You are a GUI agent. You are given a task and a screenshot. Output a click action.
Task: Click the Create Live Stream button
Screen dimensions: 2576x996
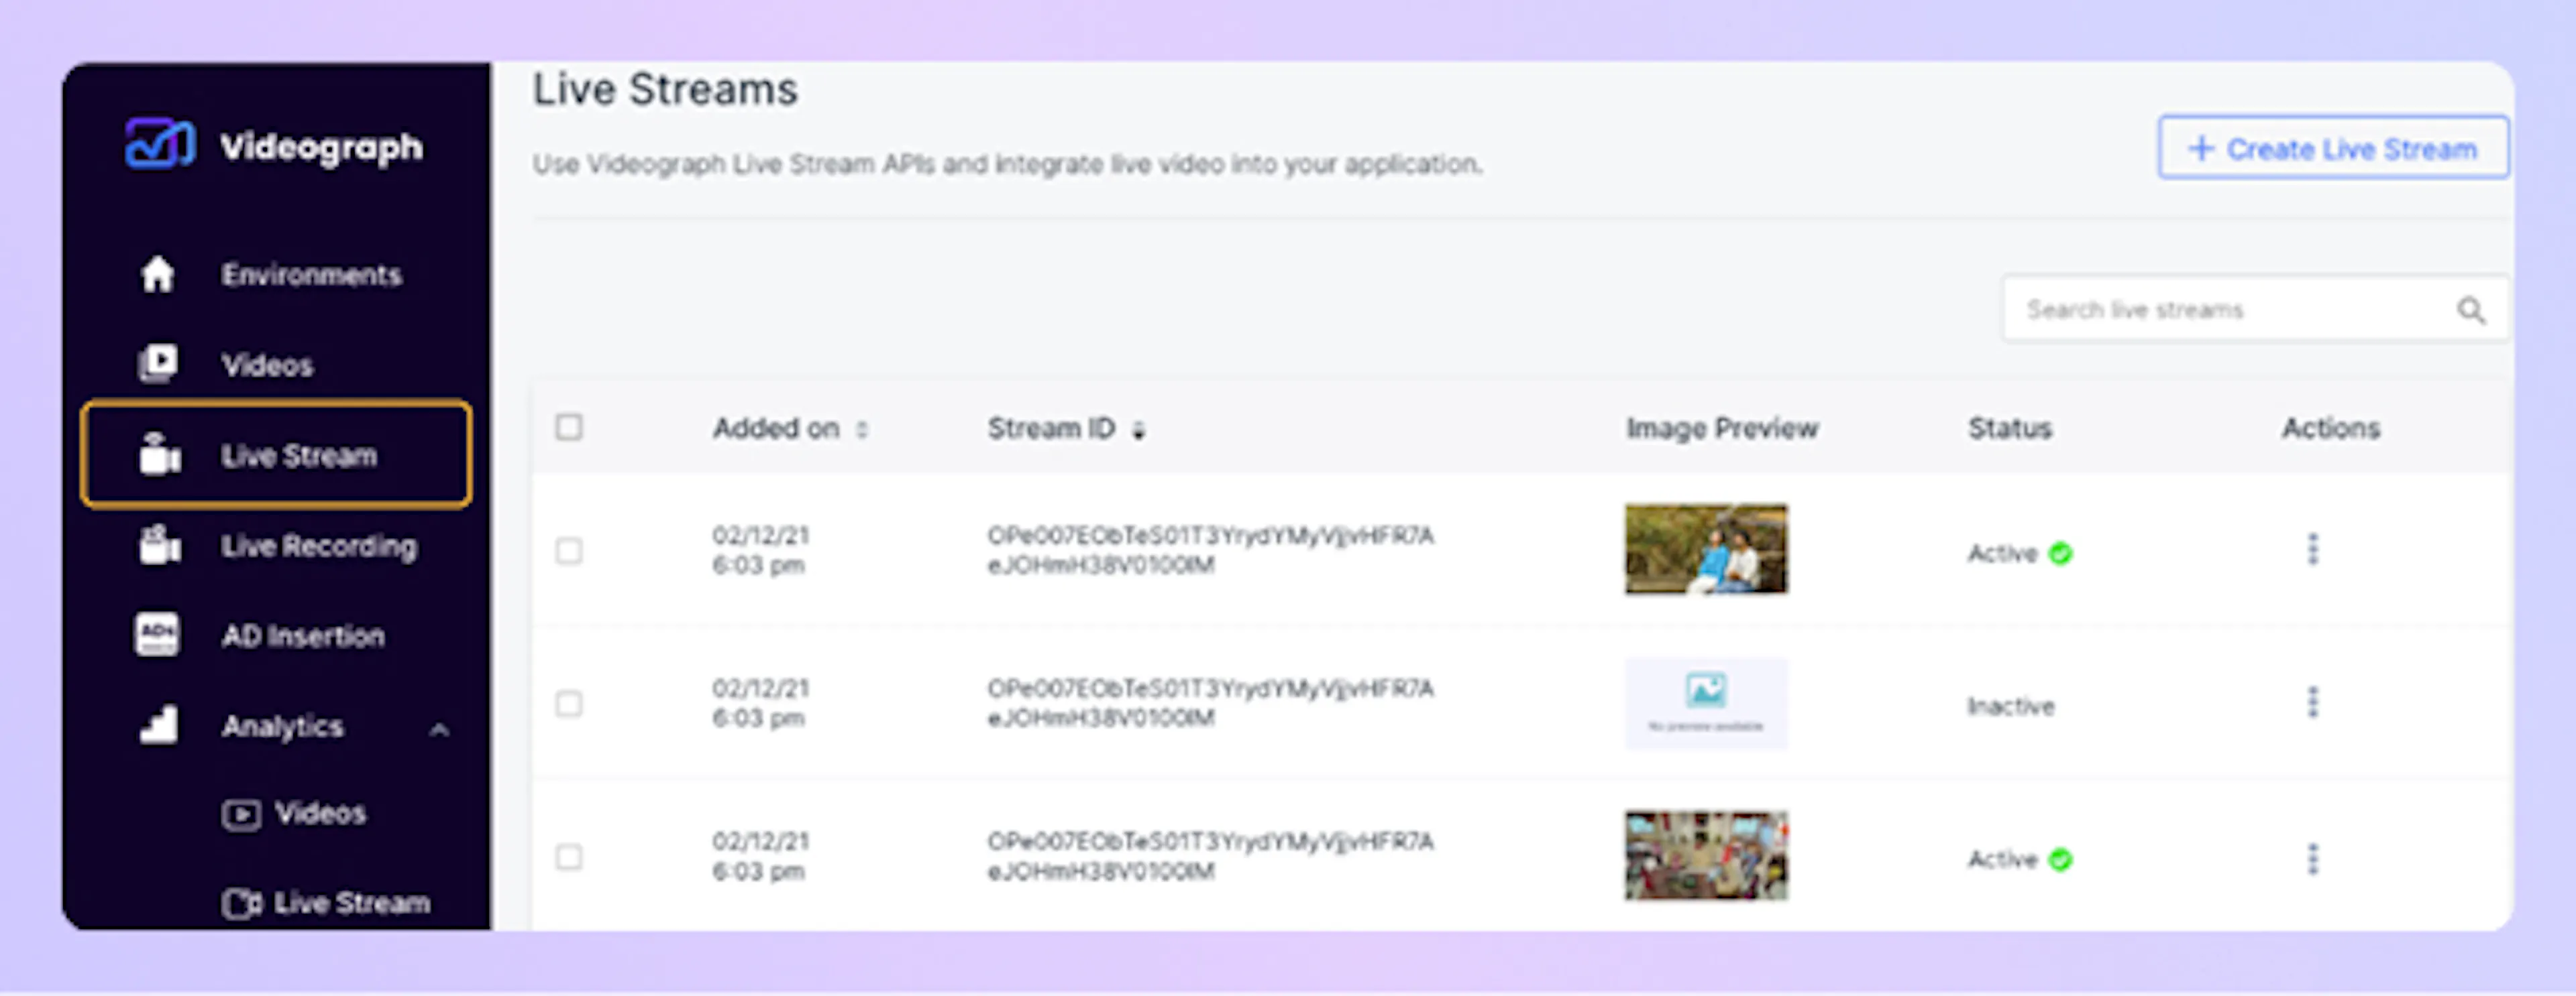coord(2332,149)
